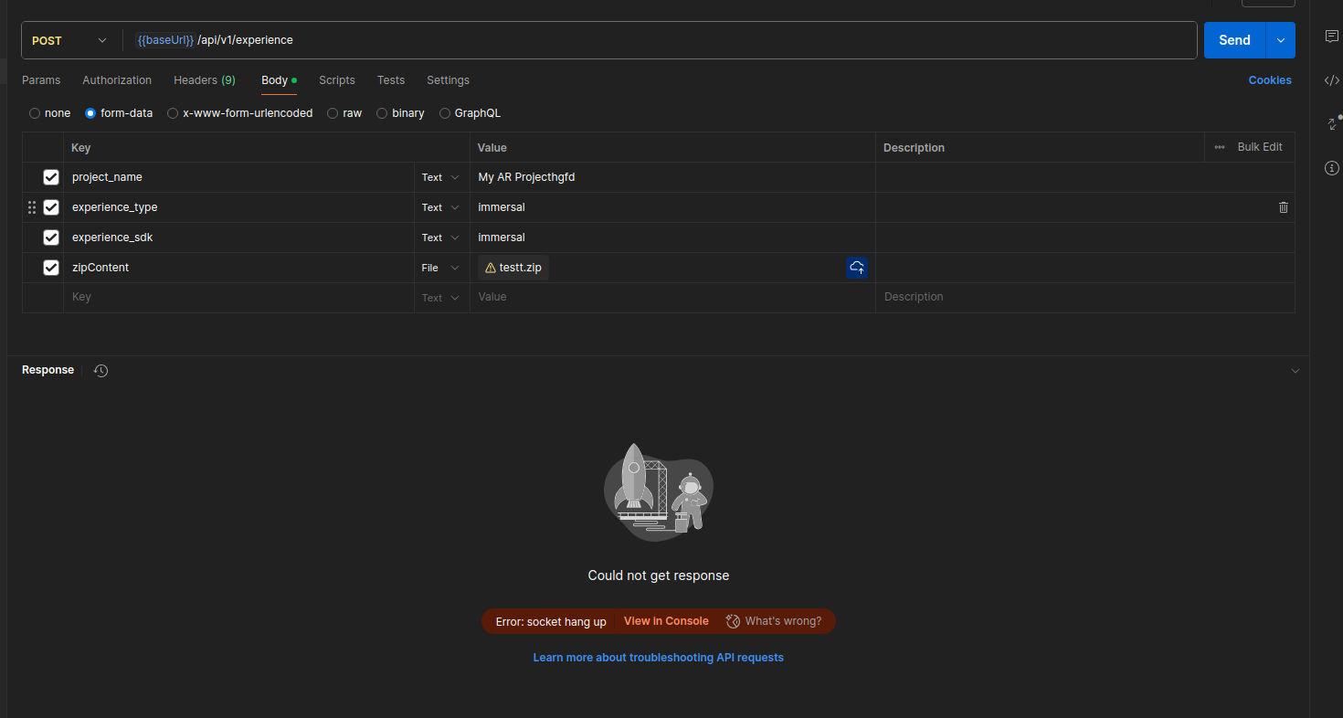Image resolution: width=1343 pixels, height=718 pixels.
Task: Open the Authorization tab
Action: pos(117,80)
